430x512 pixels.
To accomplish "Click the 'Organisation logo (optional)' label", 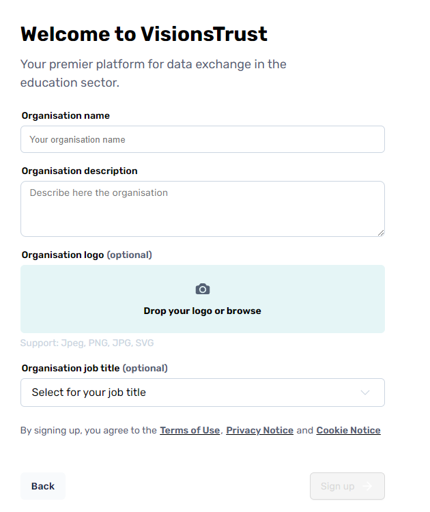I will tap(87, 255).
